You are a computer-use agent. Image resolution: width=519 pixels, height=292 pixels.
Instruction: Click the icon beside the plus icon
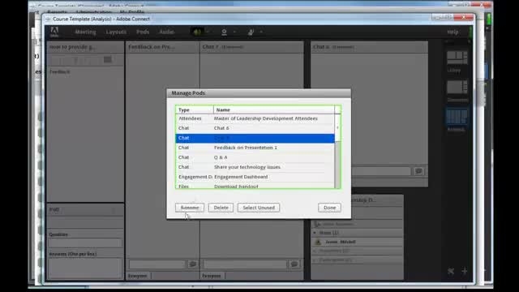click(x=451, y=271)
